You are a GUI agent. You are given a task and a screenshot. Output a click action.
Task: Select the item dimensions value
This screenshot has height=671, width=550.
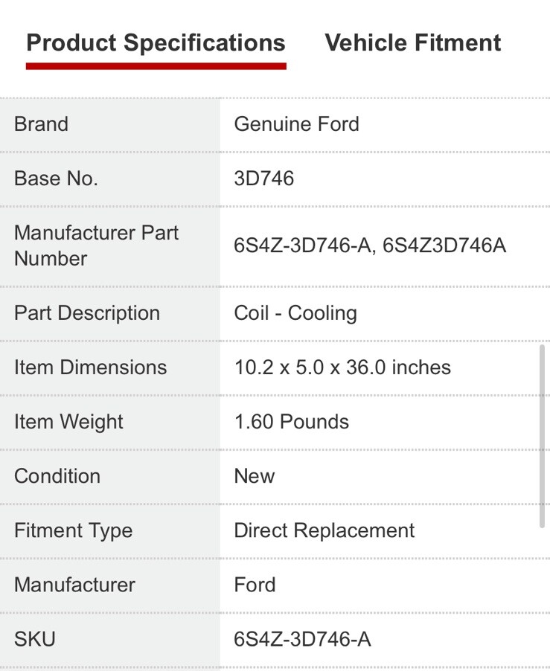(x=342, y=367)
